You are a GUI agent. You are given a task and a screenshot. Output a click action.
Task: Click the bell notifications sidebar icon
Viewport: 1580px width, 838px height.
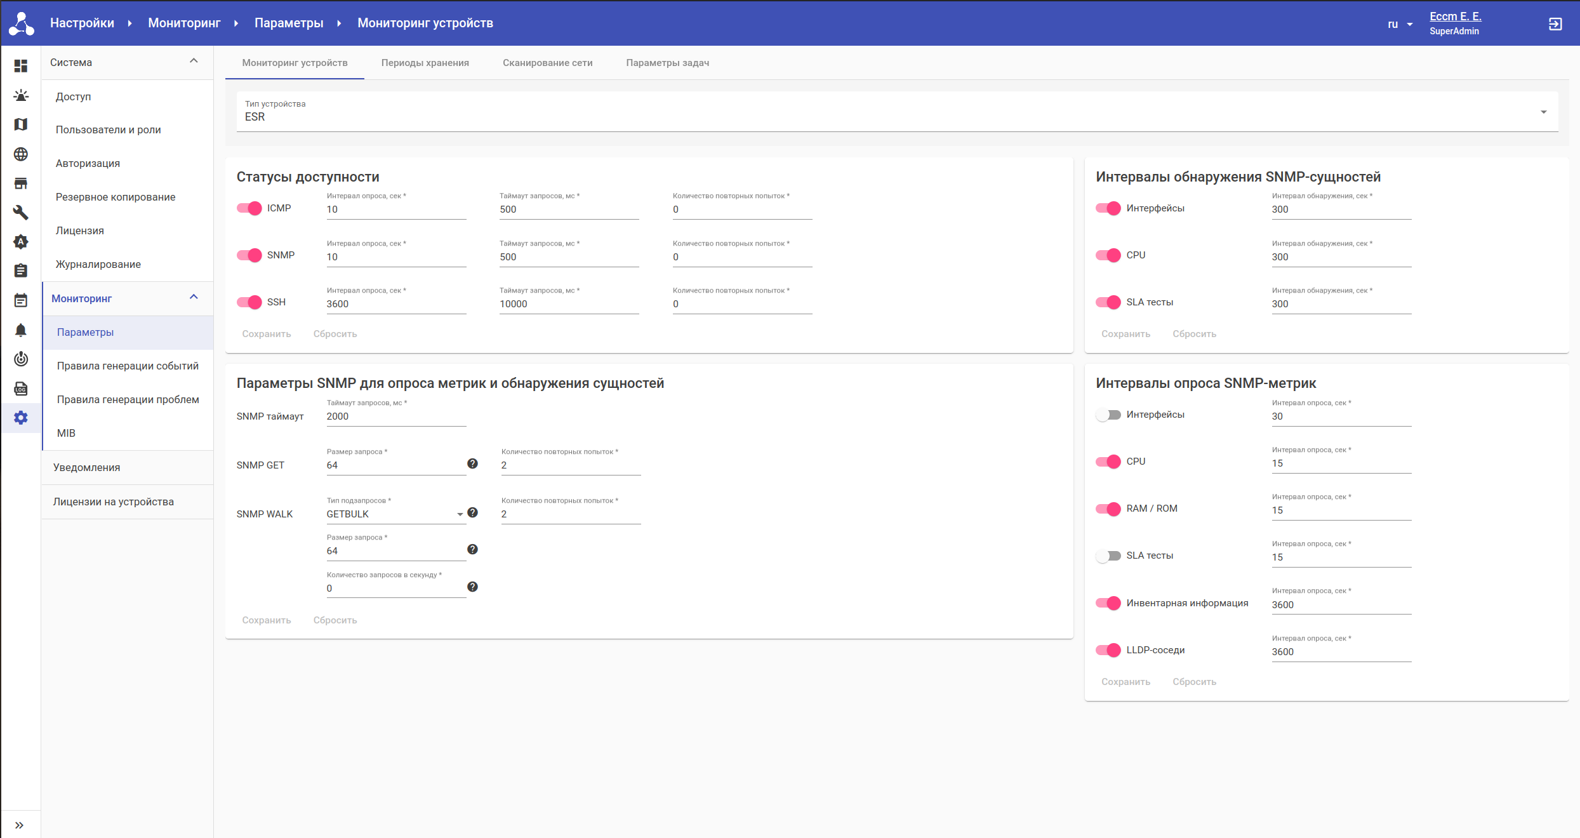pyautogui.click(x=21, y=330)
